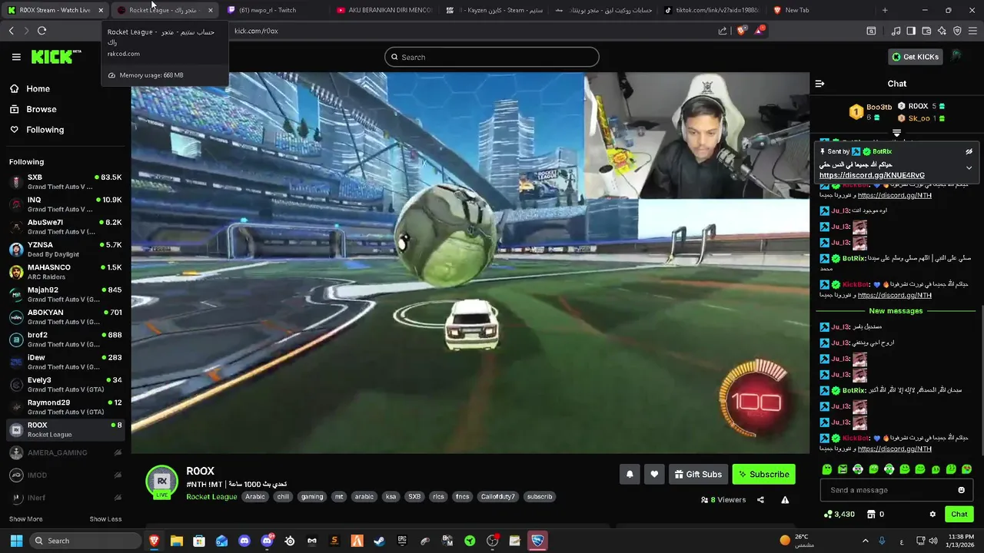Open the chat shop store icon
The width and height of the screenshot is (984, 553).
coord(871,515)
